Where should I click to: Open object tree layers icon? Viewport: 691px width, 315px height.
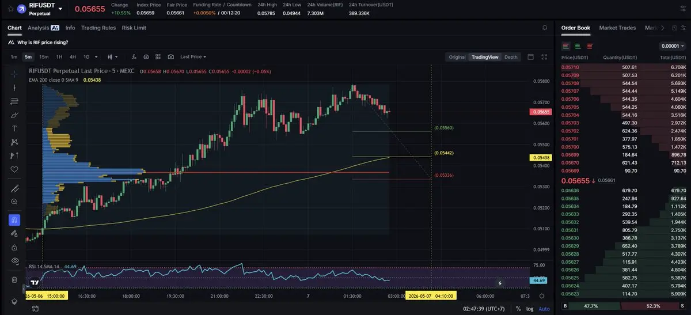[x=14, y=302]
